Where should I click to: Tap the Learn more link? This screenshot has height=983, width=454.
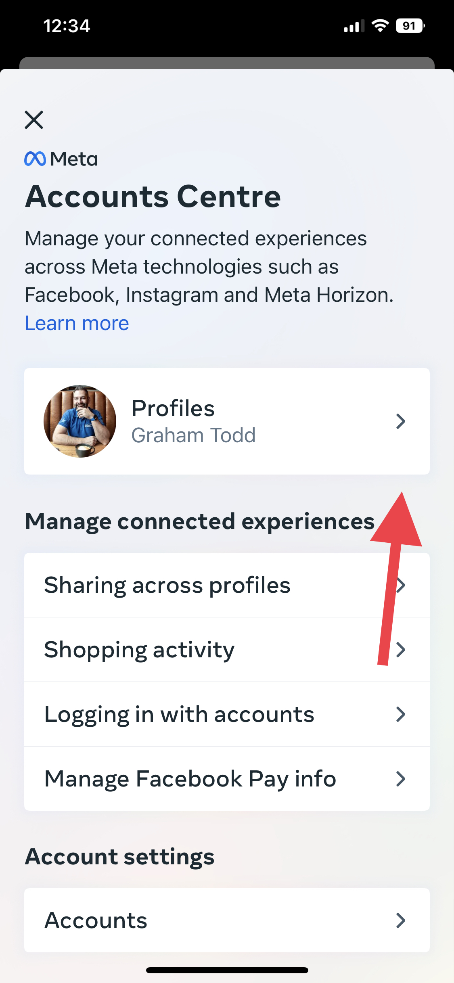77,323
